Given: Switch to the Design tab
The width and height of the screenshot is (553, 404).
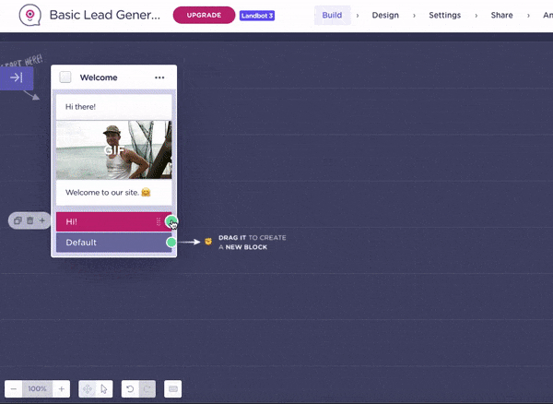Looking at the screenshot, I should tap(386, 16).
